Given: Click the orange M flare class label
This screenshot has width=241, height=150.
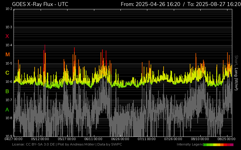Looking at the screenshot, I should point(8,55).
